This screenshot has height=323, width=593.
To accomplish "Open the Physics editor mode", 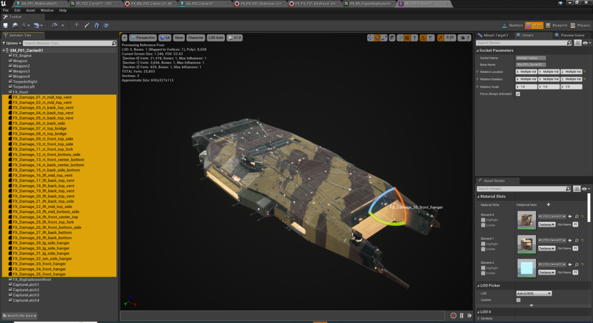I will coord(579,25).
